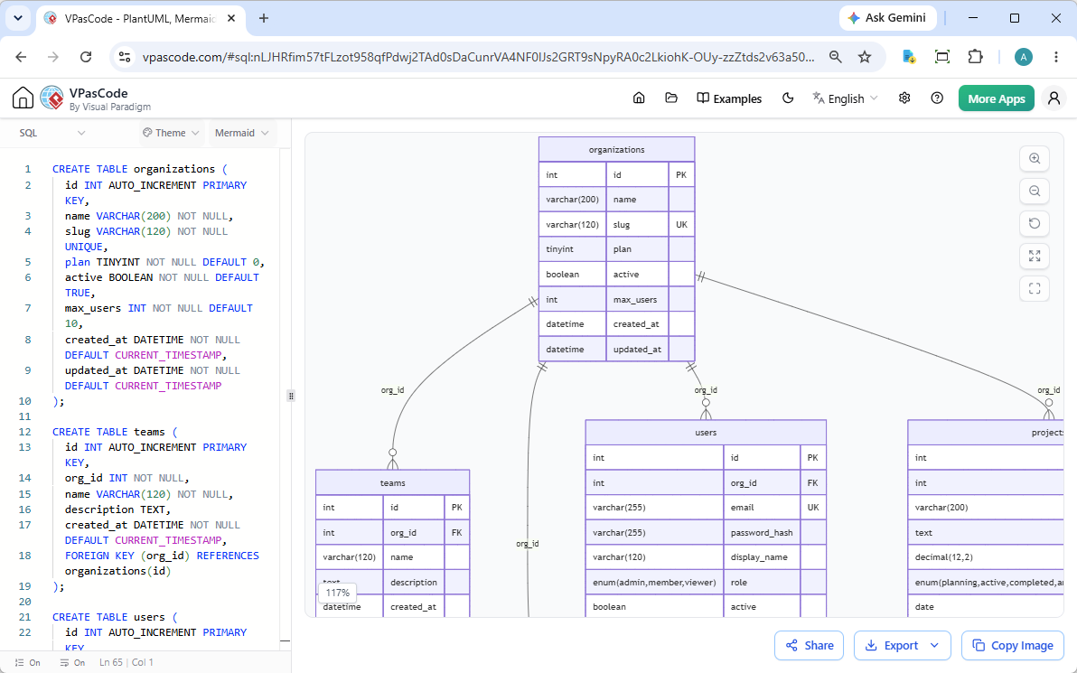This screenshot has width=1077, height=673.
Task: Open the small home icon in the top navigation
Action: pos(639,98)
